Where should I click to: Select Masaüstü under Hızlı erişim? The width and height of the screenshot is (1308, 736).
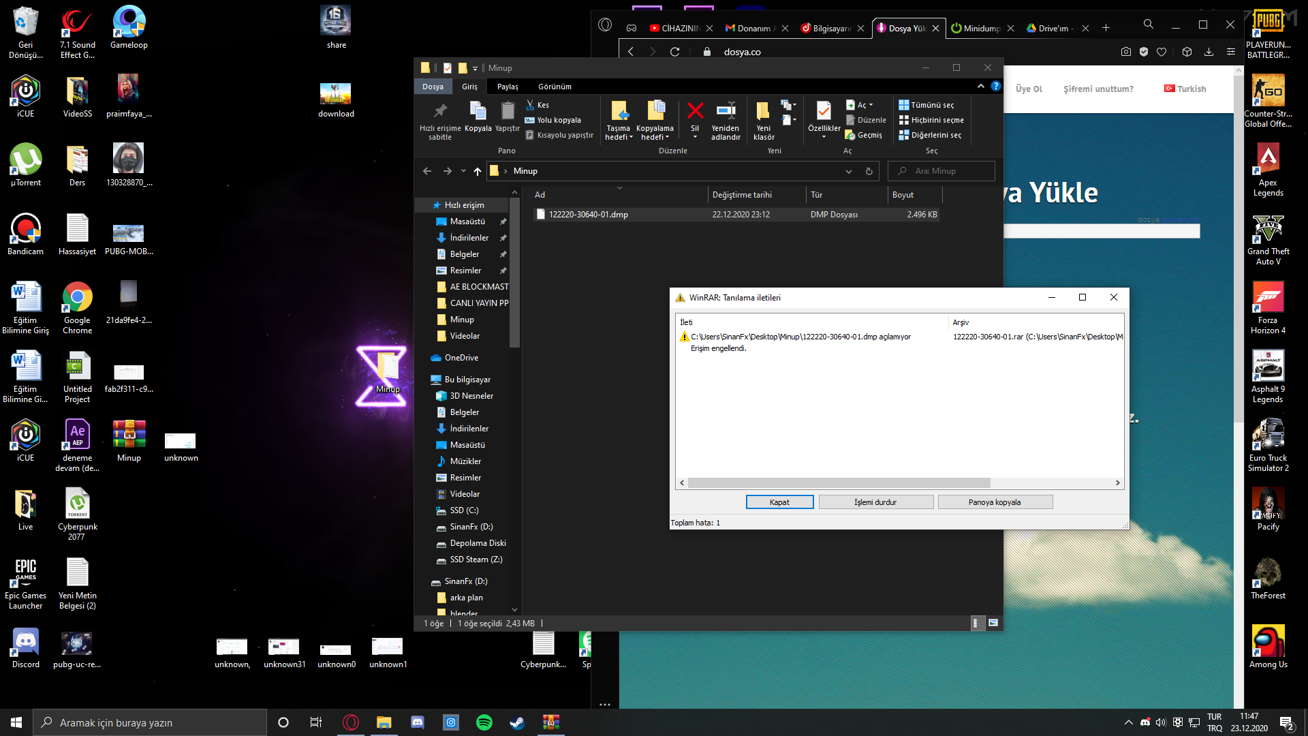[467, 221]
